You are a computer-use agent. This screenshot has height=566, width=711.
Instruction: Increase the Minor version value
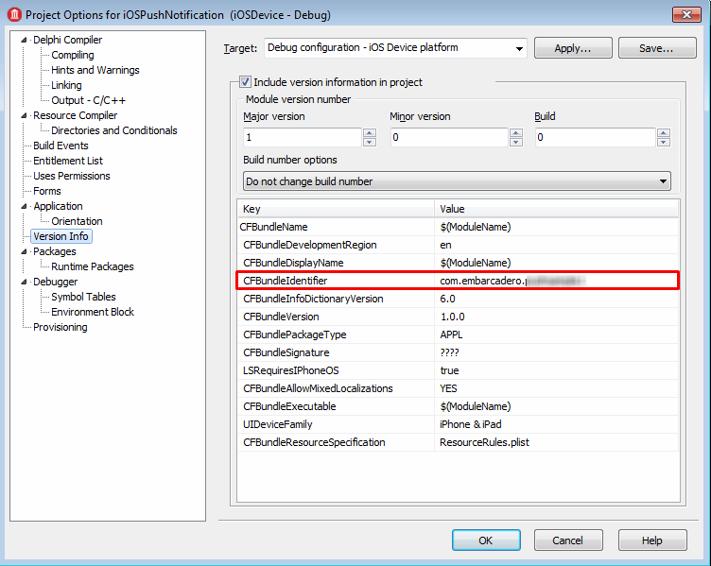click(x=516, y=133)
